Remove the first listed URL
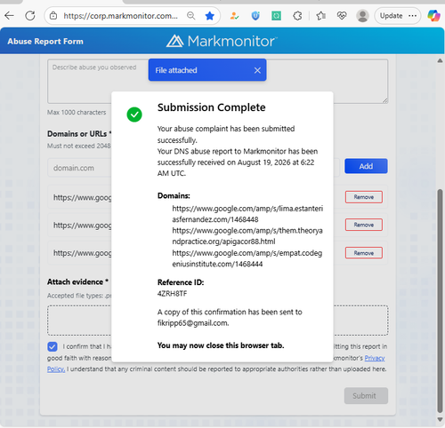Image resolution: width=445 pixels, height=428 pixels. [x=364, y=197]
